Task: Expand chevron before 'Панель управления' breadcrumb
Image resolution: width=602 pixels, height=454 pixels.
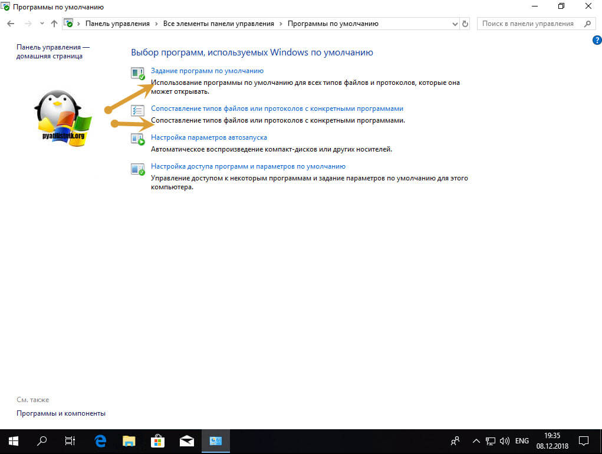Action: [x=78, y=24]
